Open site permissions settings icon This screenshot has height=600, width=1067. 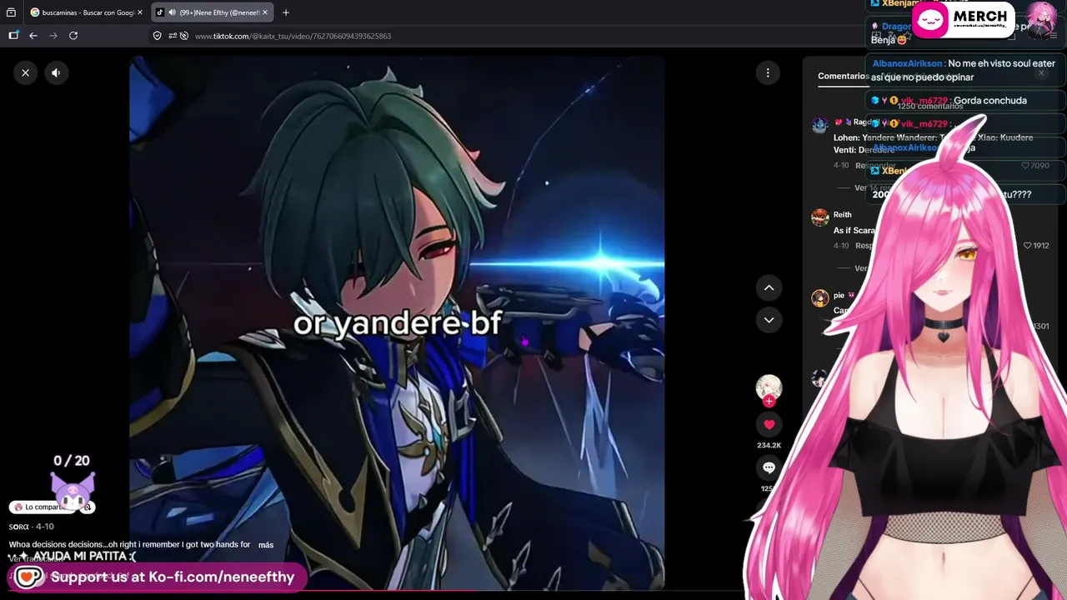tap(173, 36)
